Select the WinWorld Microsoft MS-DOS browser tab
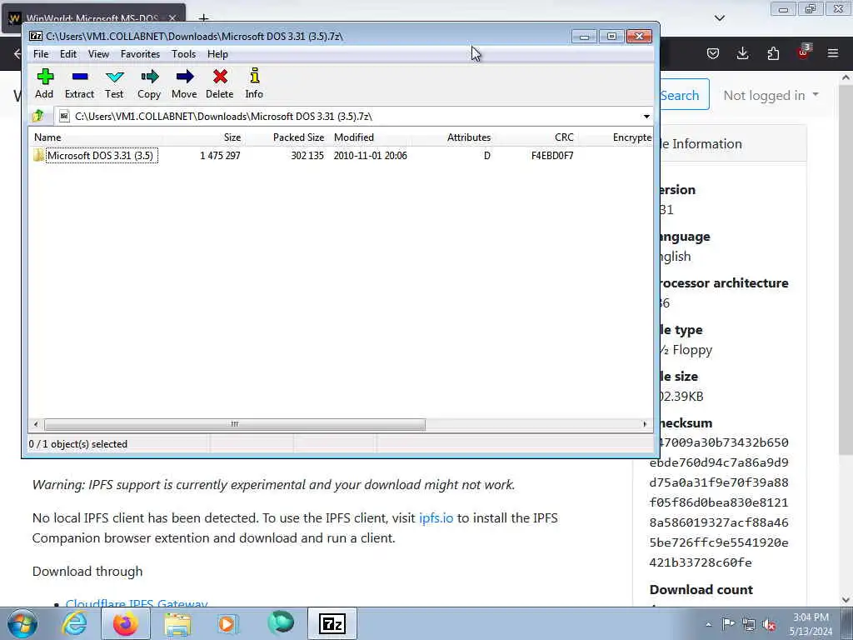The image size is (853, 640). coord(92,18)
